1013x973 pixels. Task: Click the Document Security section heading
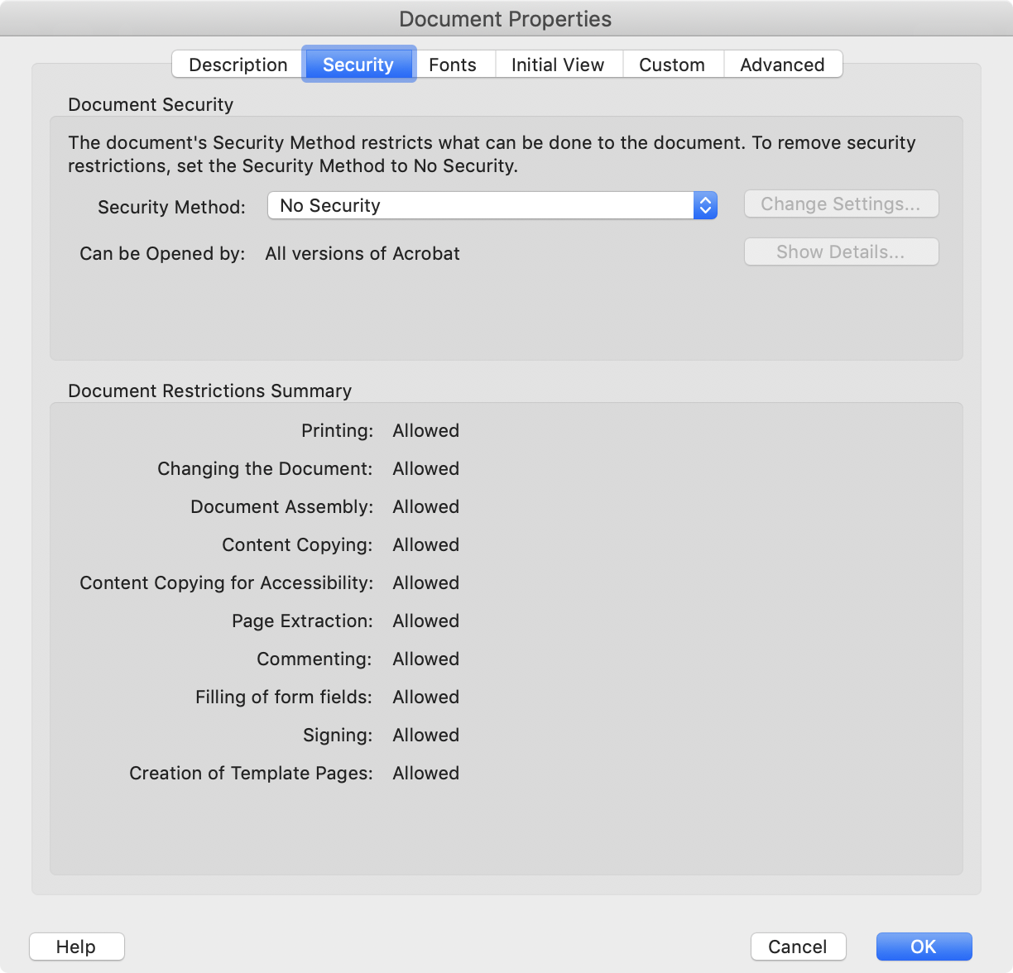coord(151,104)
